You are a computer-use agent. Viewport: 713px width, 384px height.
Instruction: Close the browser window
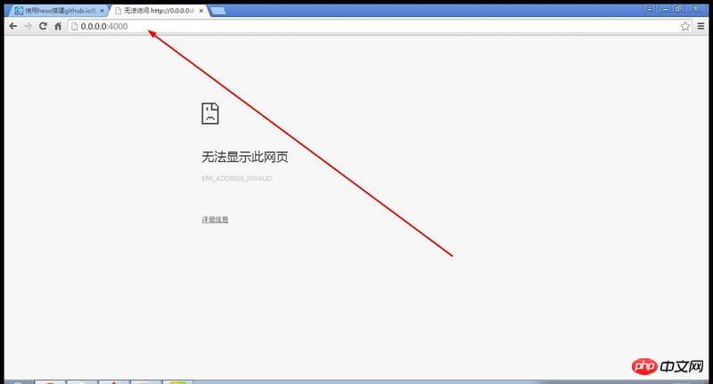click(695, 9)
